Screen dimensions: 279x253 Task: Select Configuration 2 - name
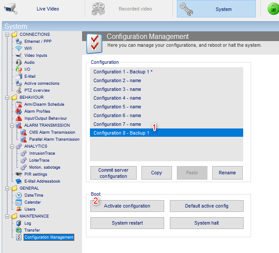(166, 80)
